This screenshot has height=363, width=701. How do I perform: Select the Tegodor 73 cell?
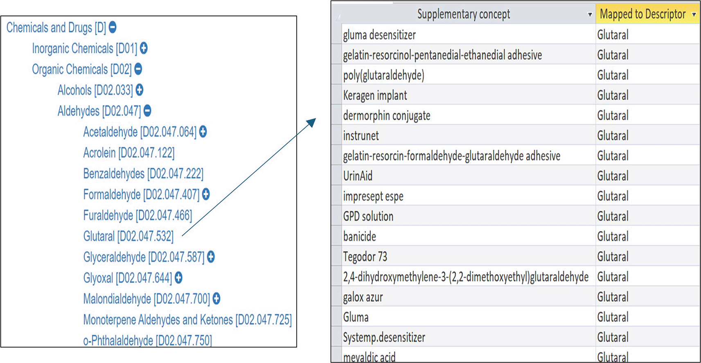click(x=469, y=256)
